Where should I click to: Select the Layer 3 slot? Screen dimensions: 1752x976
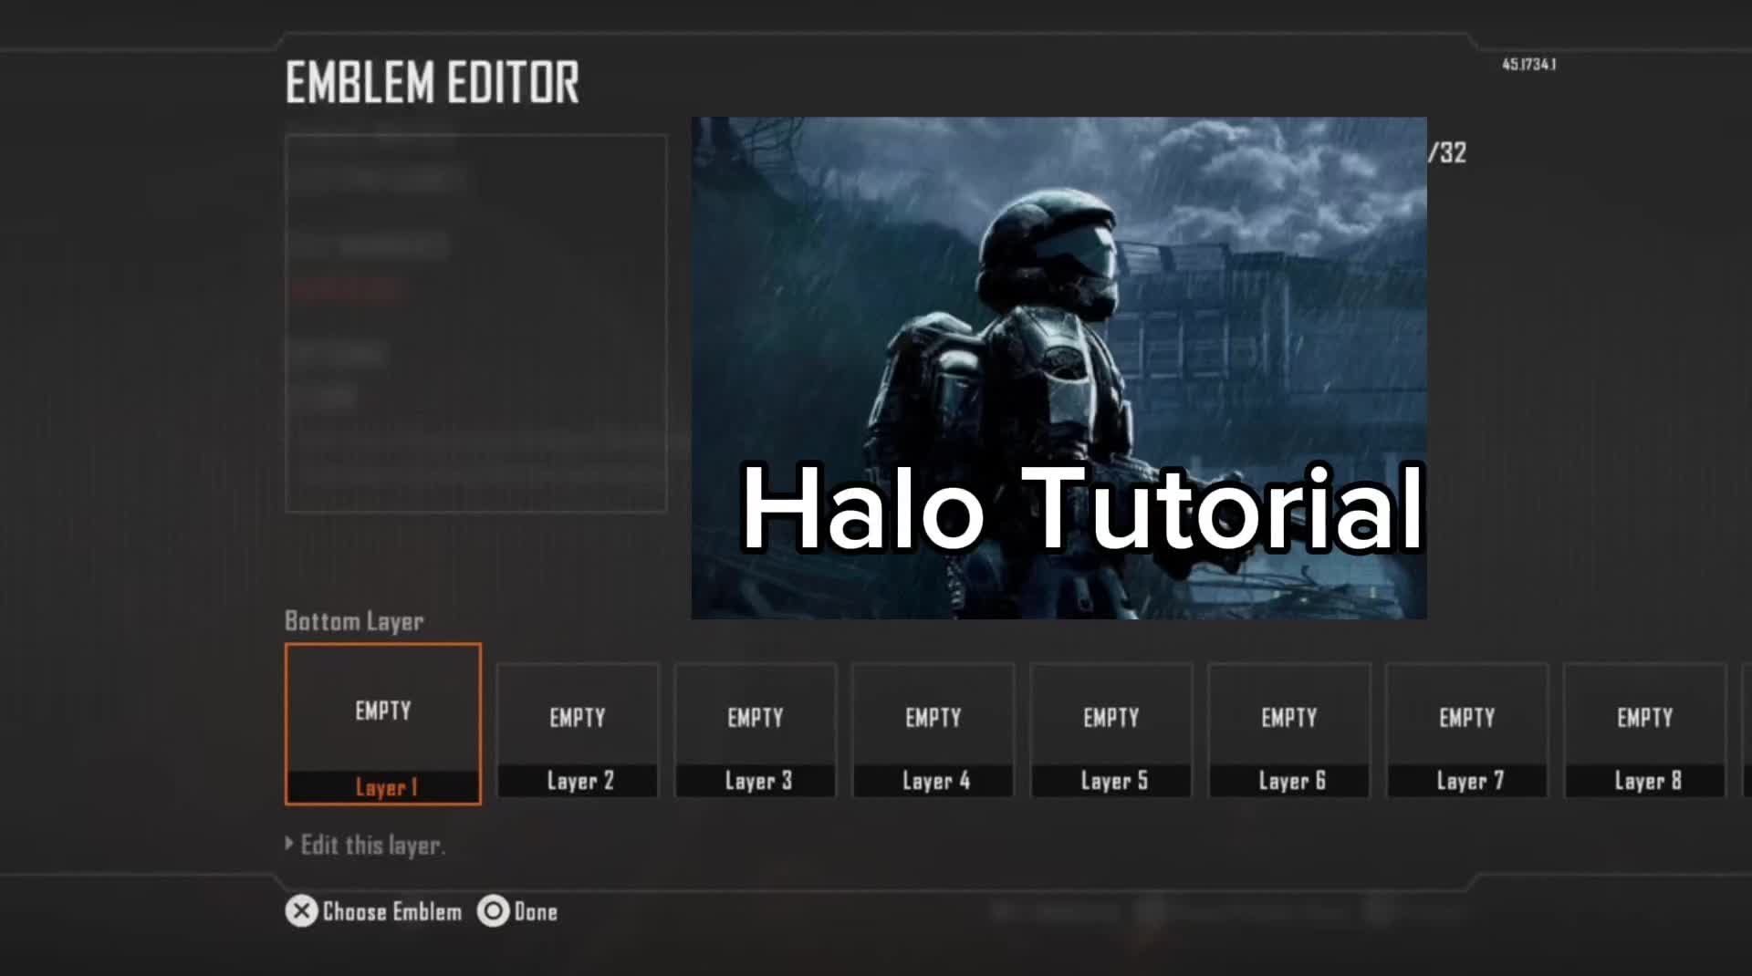[x=756, y=731]
